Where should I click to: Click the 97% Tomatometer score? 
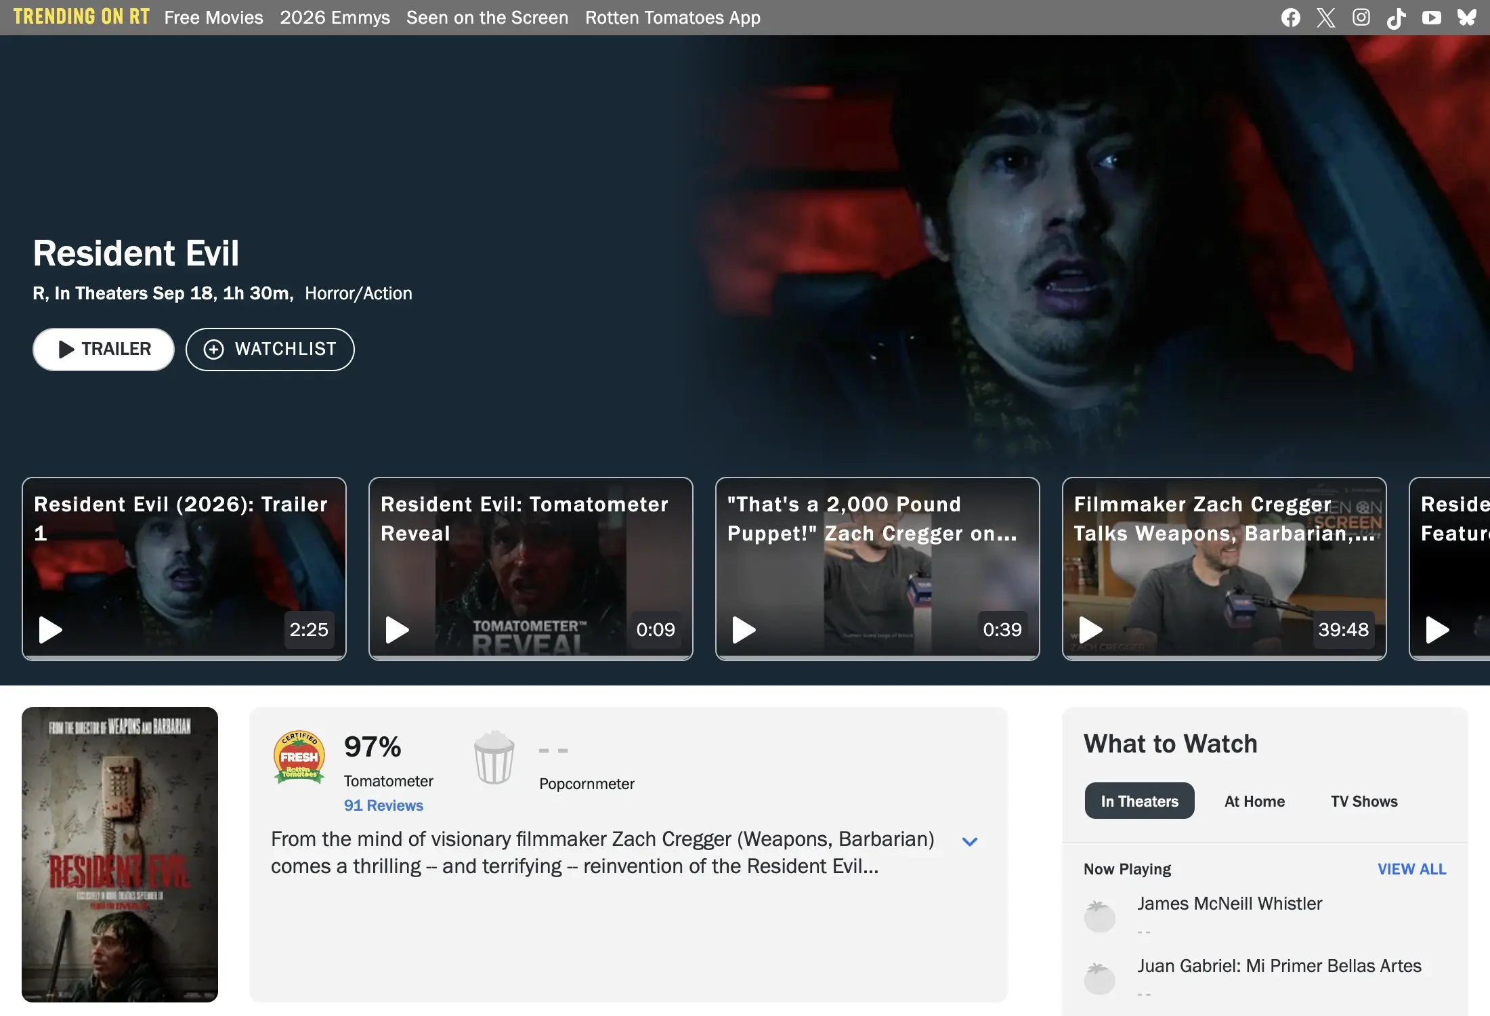(x=372, y=747)
